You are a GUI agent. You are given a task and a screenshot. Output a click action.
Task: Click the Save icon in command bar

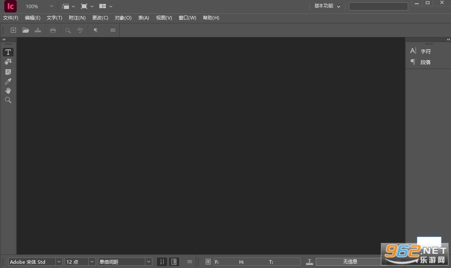(x=38, y=30)
